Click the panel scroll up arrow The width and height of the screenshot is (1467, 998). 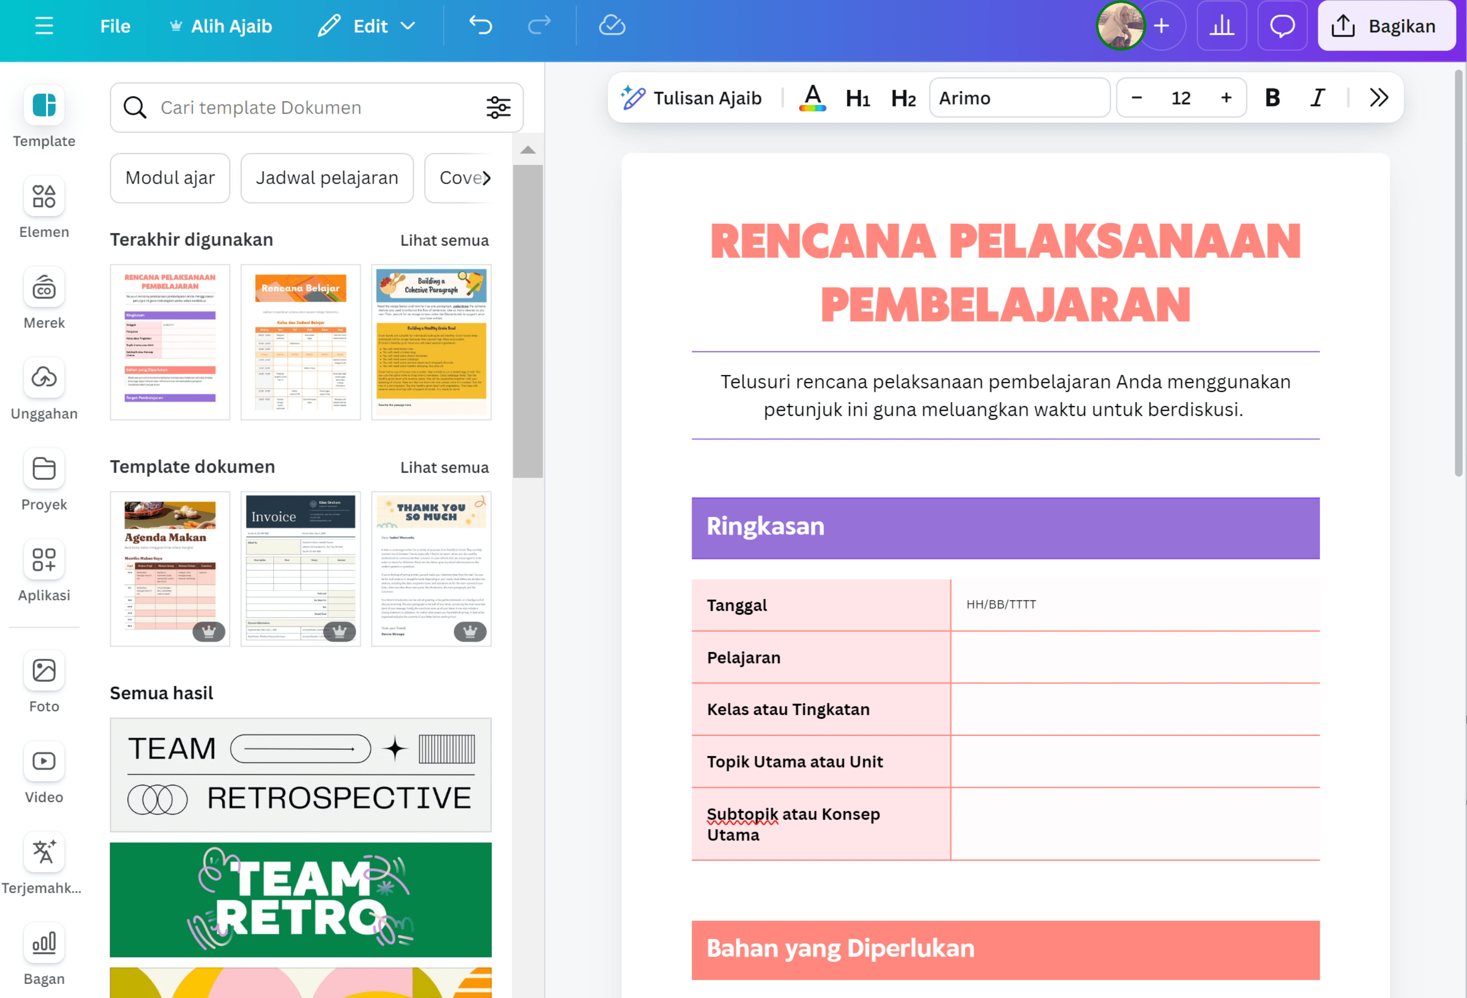pos(528,150)
